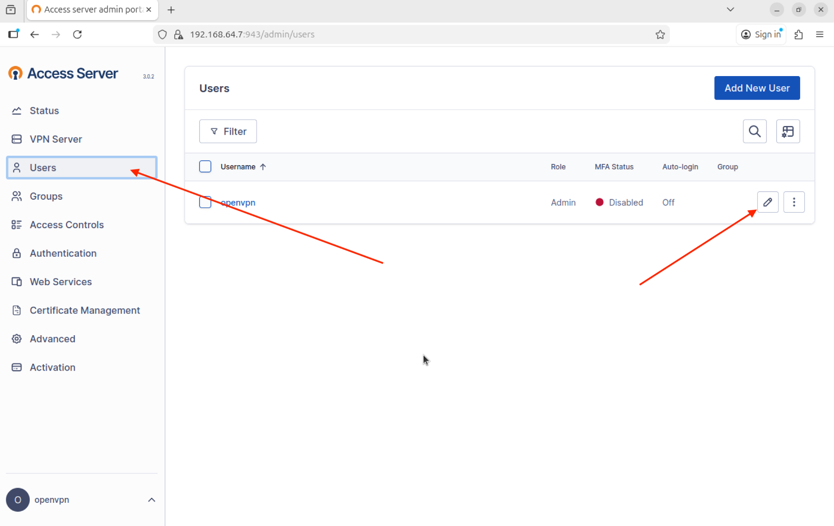Image resolution: width=834 pixels, height=526 pixels.
Task: Click the VPN Server icon
Action: coord(17,139)
